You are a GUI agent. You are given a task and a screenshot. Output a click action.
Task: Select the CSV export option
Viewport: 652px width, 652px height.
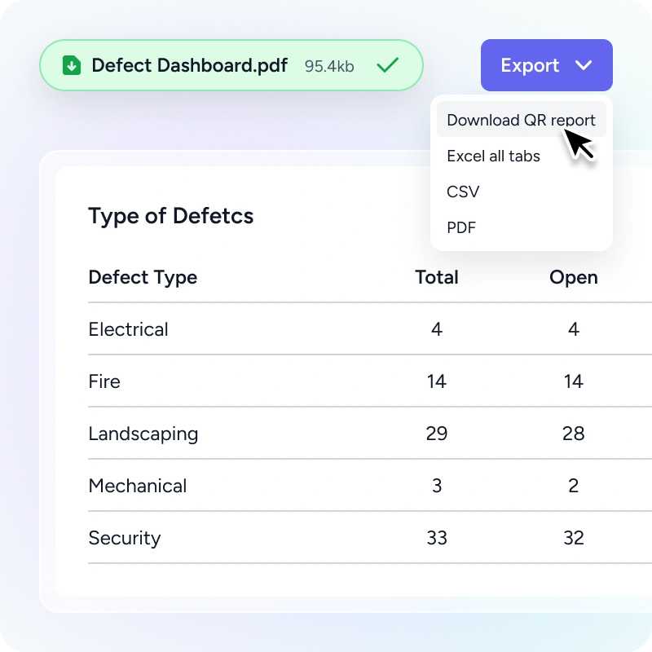point(462,192)
